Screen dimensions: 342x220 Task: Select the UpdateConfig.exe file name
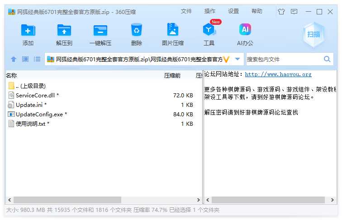tap(42, 114)
